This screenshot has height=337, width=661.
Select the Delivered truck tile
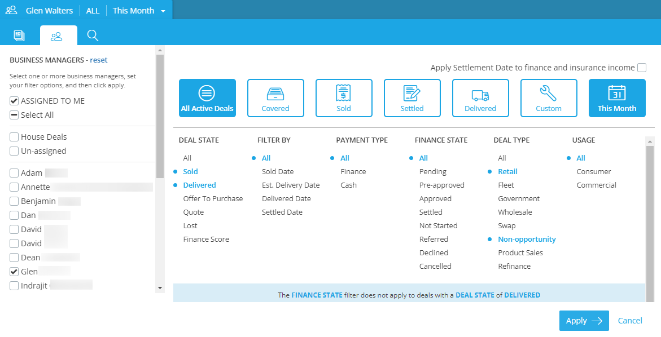(x=480, y=98)
